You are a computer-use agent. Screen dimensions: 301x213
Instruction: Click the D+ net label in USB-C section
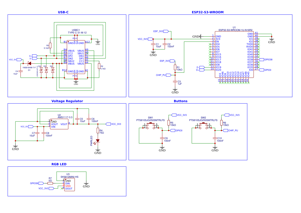33,56
